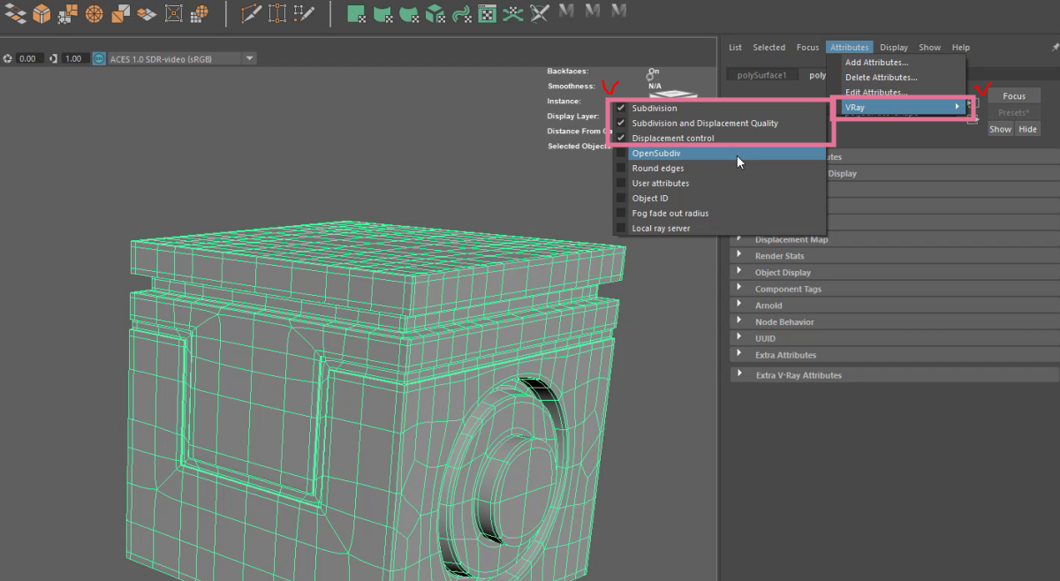This screenshot has height=581, width=1060.
Task: Switch to the polySurface1 tab
Action: click(762, 75)
